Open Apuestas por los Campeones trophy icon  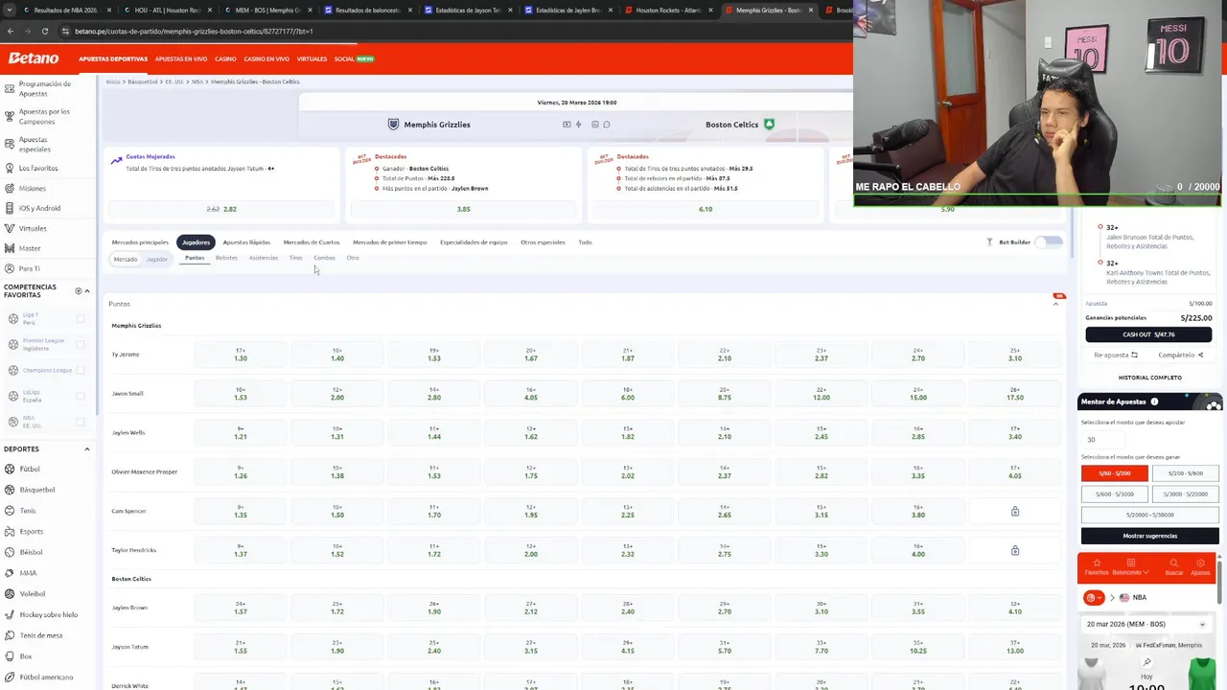(9, 116)
